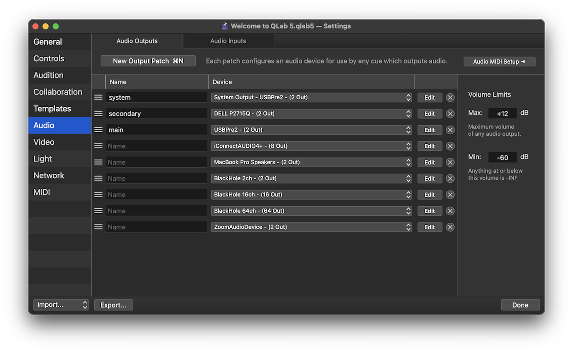
Task: Edit the MacBook Pro Speakers patch
Action: 430,162
